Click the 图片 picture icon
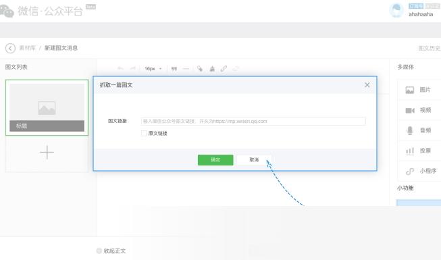The image size is (441, 260). [410, 90]
